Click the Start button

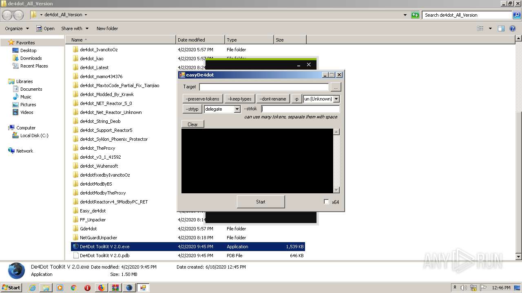pyautogui.click(x=11, y=287)
